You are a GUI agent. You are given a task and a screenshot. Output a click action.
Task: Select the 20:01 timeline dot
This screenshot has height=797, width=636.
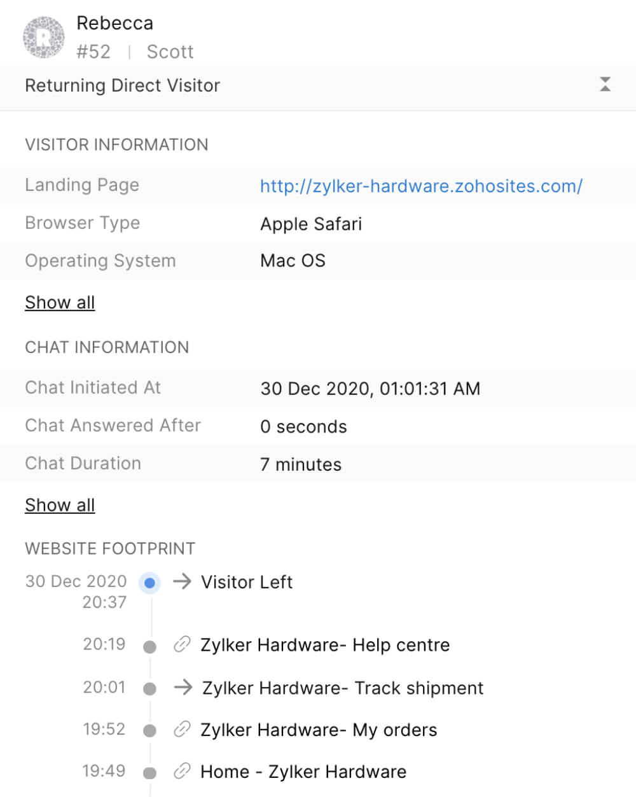click(149, 689)
